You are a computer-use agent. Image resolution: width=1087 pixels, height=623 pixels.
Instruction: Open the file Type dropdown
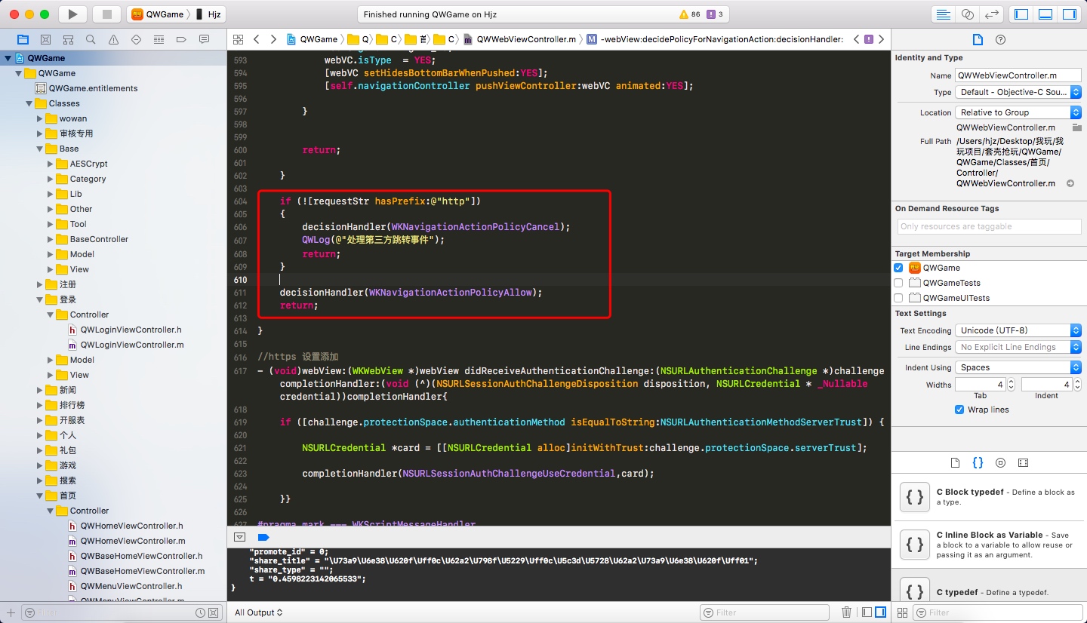tap(1018, 92)
